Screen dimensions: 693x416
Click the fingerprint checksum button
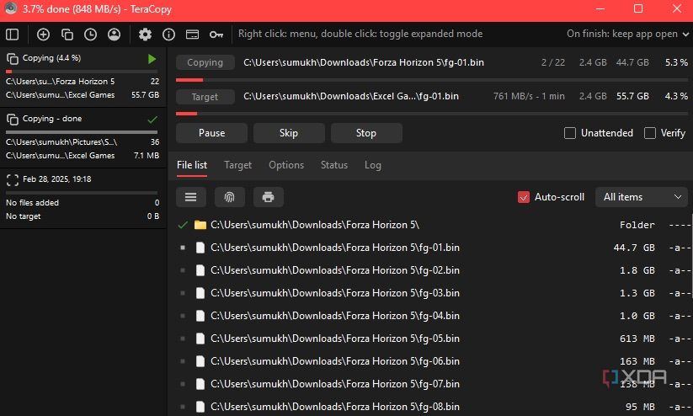pos(229,197)
